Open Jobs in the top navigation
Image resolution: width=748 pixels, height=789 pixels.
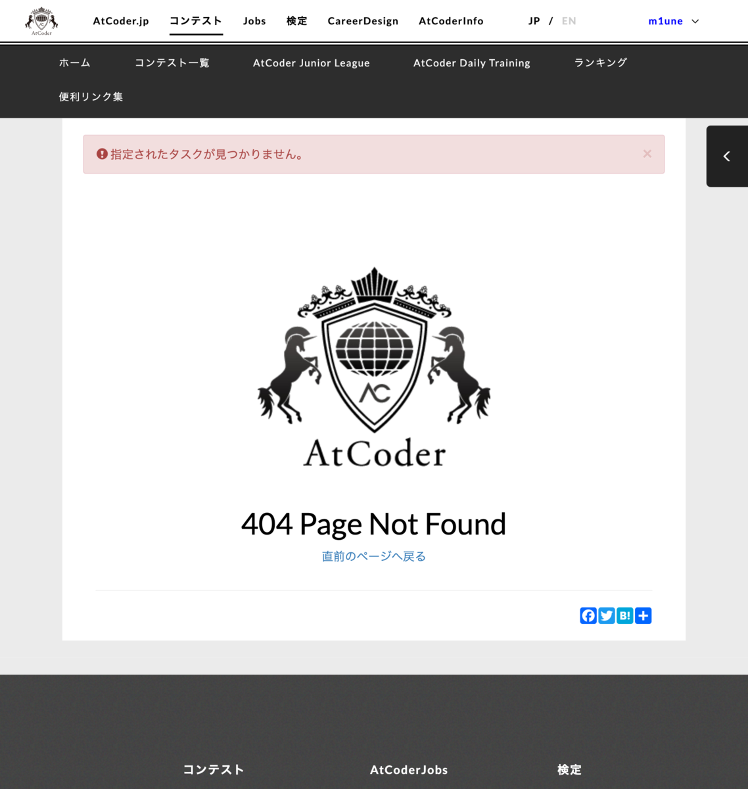click(x=254, y=21)
